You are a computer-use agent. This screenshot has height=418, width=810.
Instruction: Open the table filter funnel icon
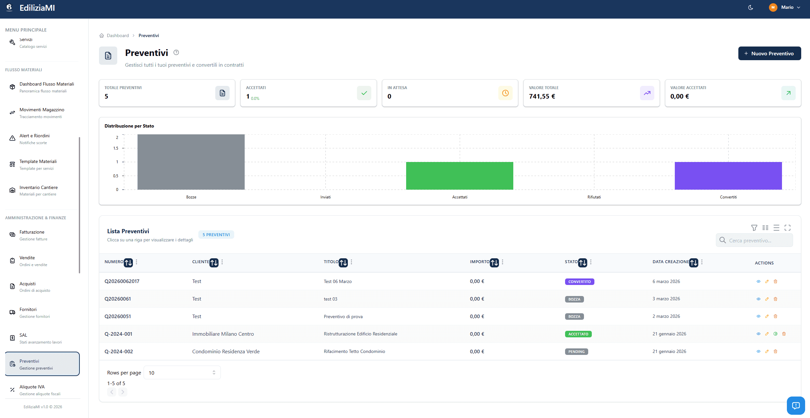[754, 228]
